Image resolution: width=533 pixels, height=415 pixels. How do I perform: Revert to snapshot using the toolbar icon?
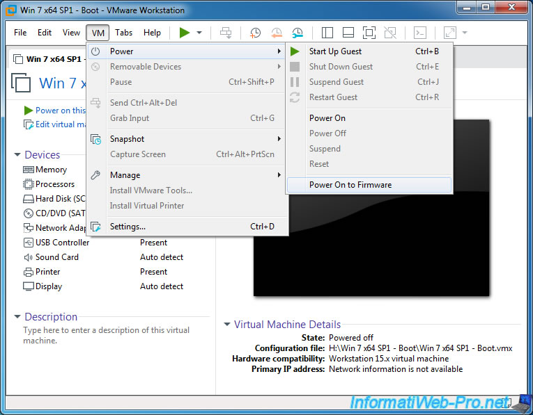point(277,33)
